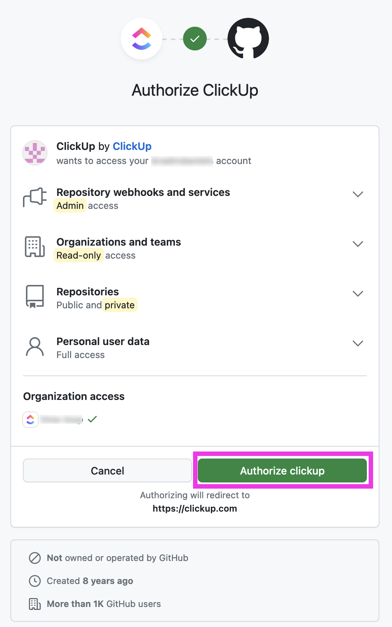Click the ClickUp app avatar thumbnail

pyautogui.click(x=35, y=153)
